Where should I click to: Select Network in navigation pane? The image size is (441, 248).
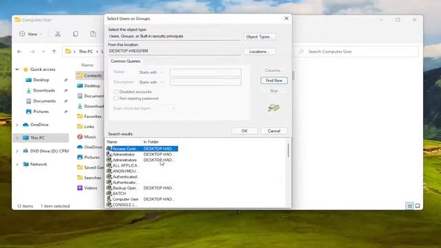click(x=39, y=164)
